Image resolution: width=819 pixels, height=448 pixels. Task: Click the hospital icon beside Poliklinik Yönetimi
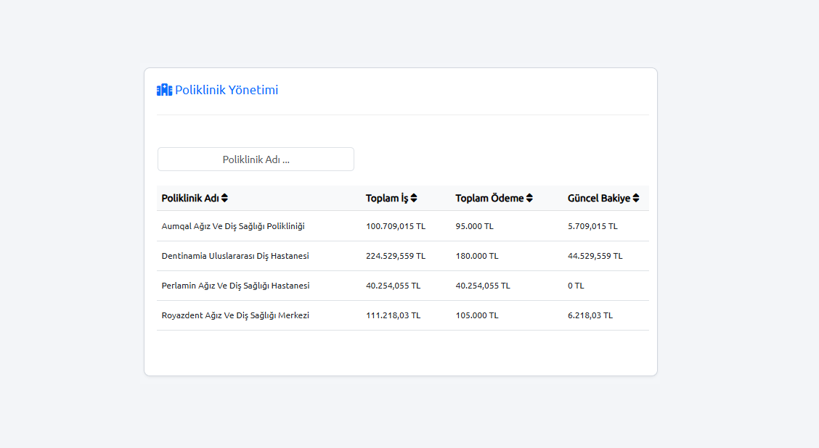pos(164,90)
